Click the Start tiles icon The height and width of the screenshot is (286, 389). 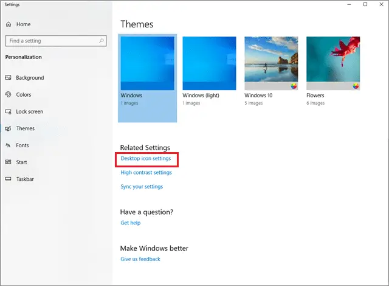pyautogui.click(x=8, y=162)
